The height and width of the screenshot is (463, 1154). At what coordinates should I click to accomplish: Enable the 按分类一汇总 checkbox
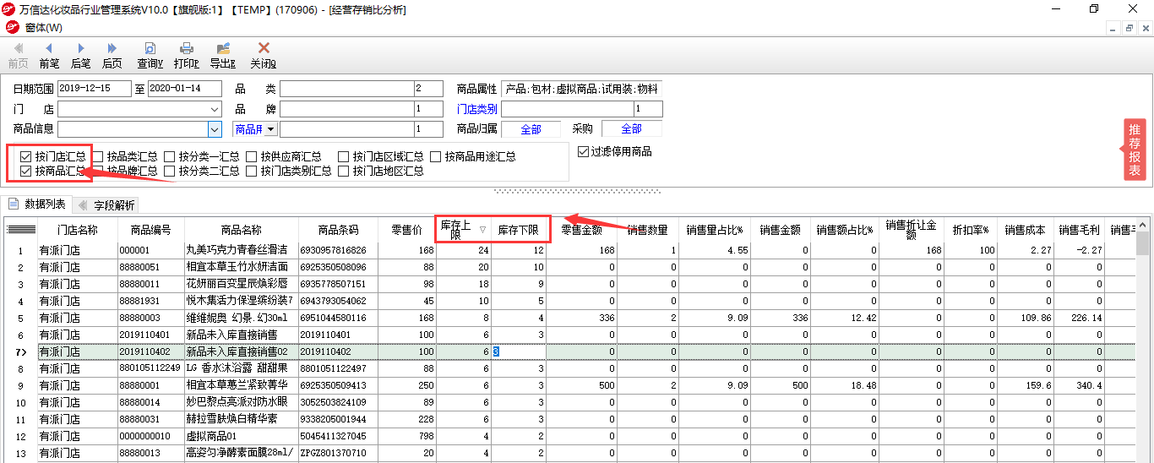pyautogui.click(x=170, y=156)
